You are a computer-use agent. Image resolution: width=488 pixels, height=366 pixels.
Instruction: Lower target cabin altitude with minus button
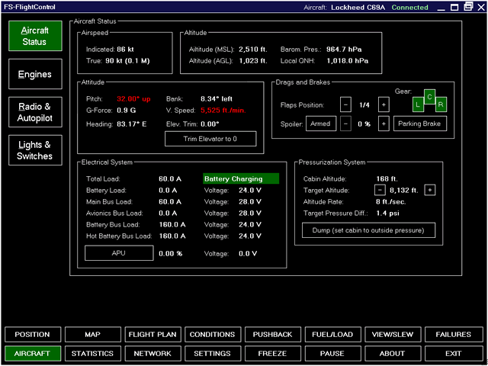pos(379,190)
